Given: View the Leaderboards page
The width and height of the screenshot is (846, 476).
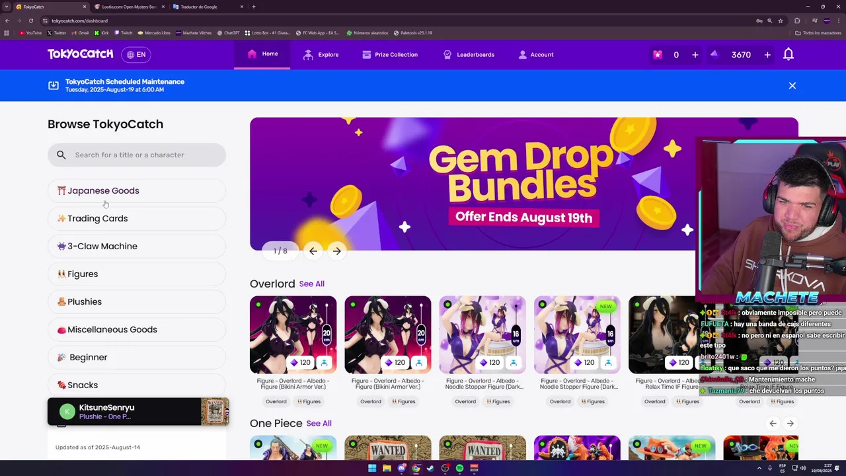Looking at the screenshot, I should click(469, 55).
